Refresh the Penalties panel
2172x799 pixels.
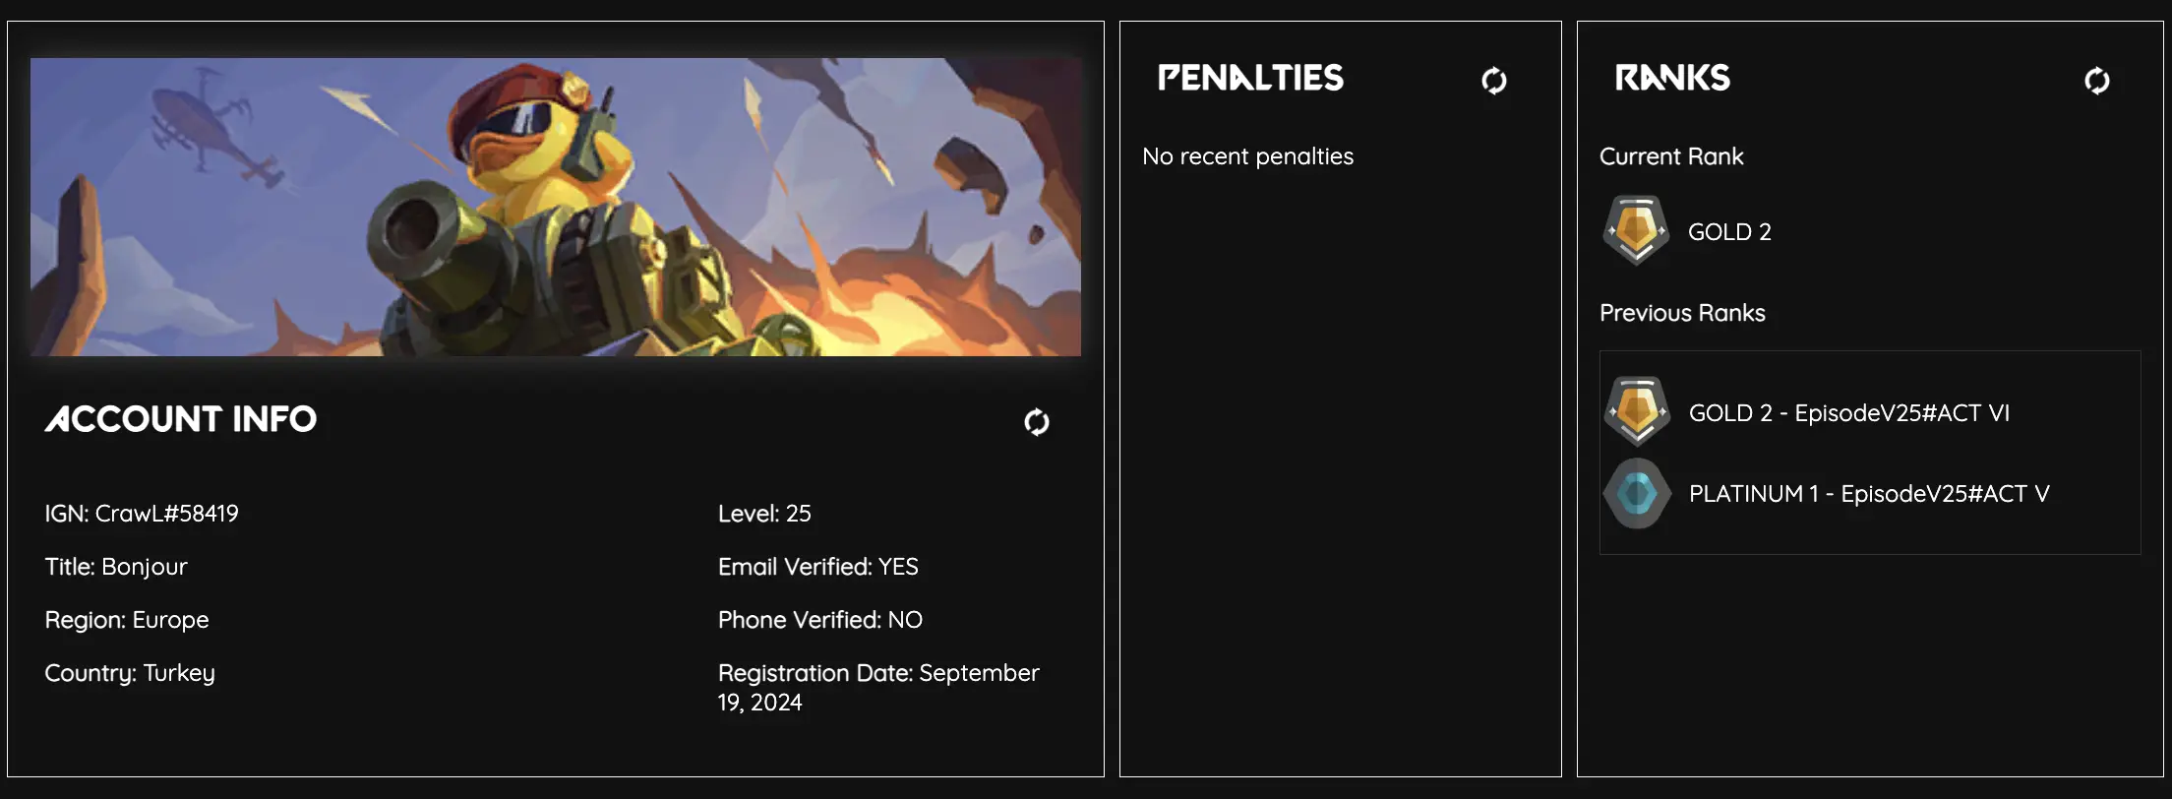pos(1494,81)
